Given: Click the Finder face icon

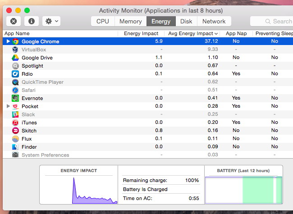Looking at the screenshot, I should click(15, 147).
